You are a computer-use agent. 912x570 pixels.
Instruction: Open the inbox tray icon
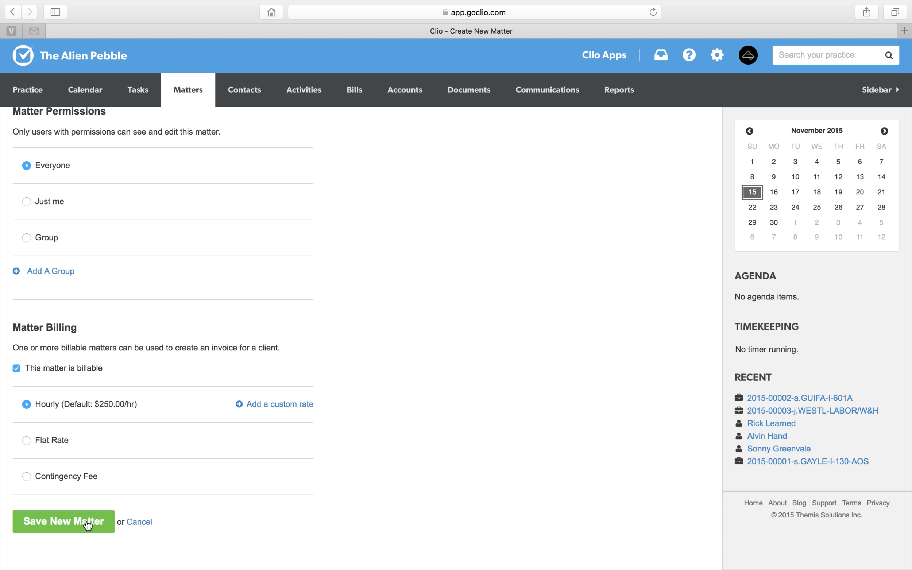coord(661,55)
